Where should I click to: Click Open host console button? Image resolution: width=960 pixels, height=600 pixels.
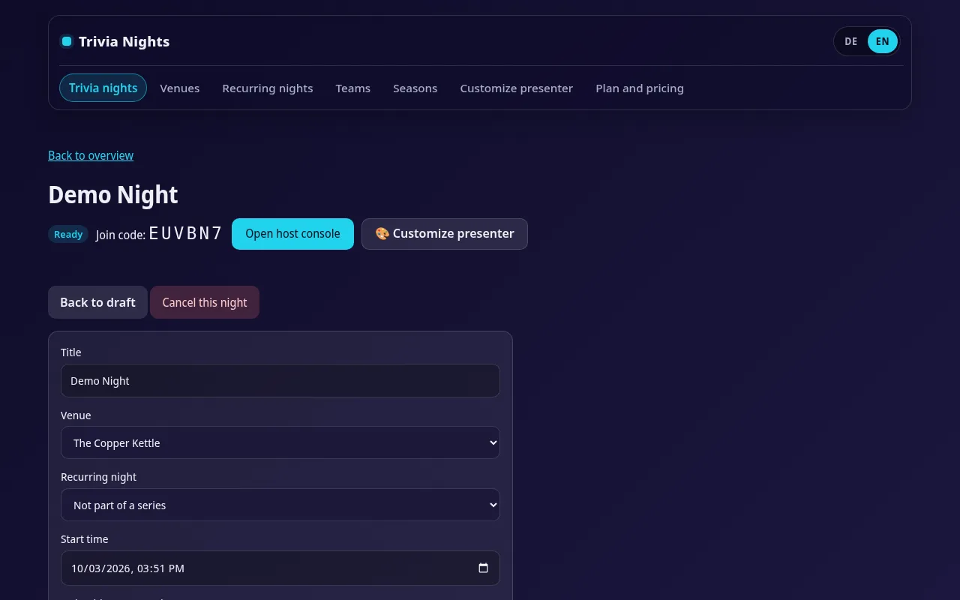pyautogui.click(x=292, y=234)
